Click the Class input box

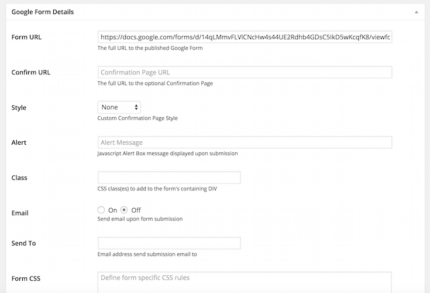point(169,178)
